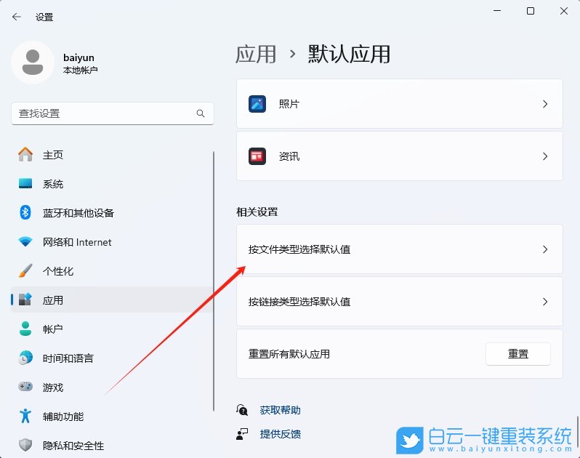This screenshot has height=458, width=580.
Task: Click the 隐私和安全性 shield icon
Action: [25, 445]
